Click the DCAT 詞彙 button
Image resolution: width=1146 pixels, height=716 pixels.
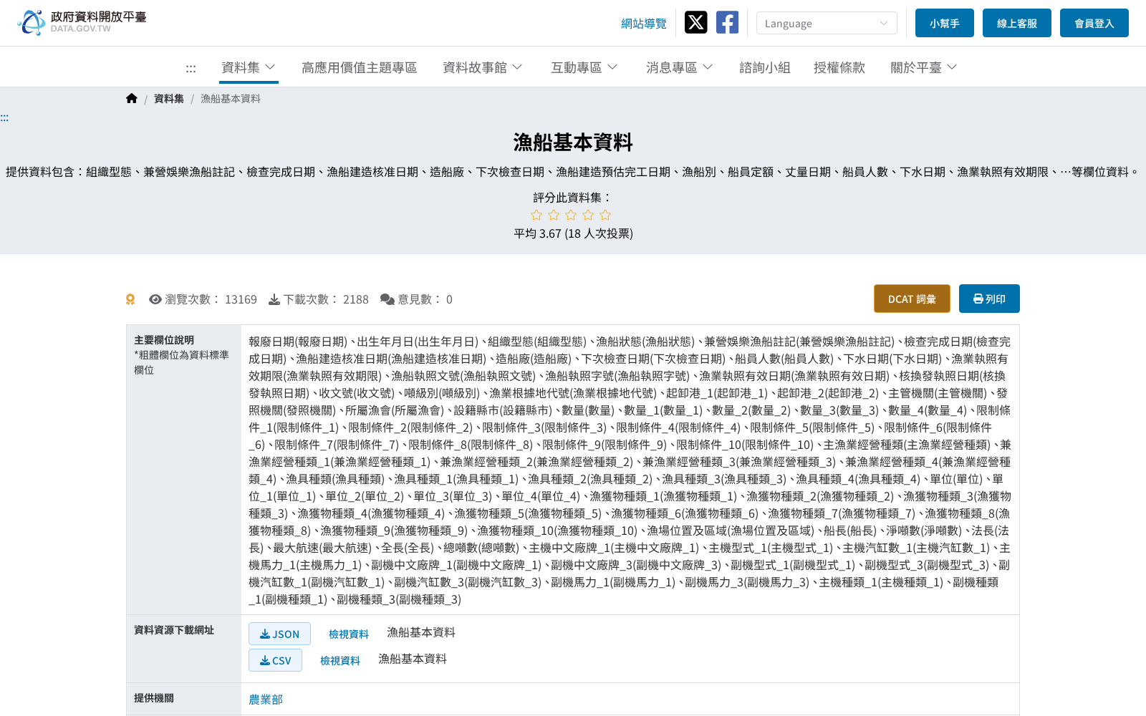click(912, 299)
